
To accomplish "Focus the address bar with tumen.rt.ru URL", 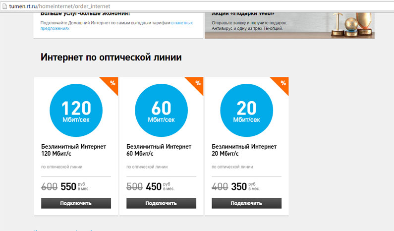I will click(198, 5).
